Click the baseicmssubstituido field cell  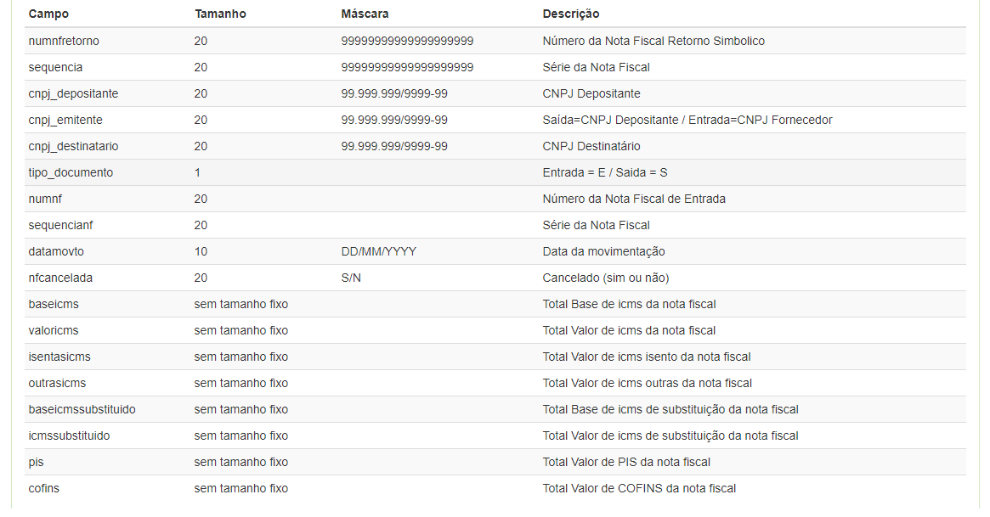click(82, 409)
